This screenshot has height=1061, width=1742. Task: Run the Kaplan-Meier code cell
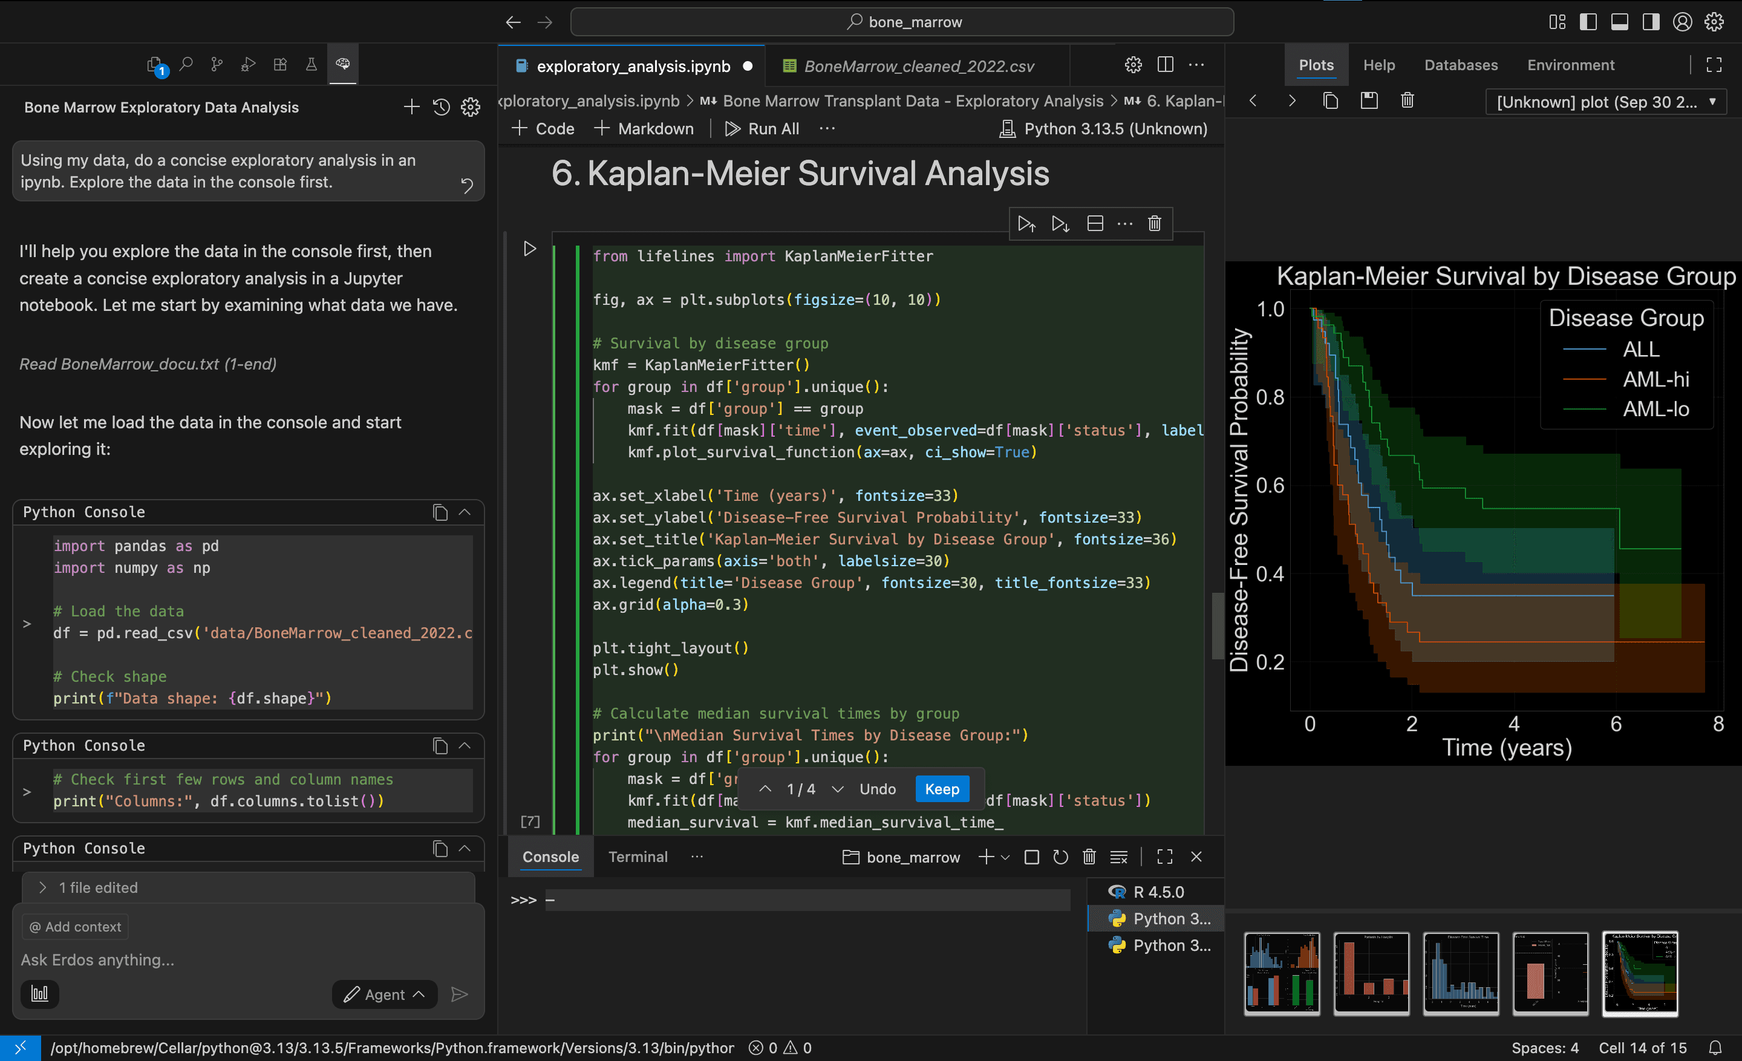click(x=529, y=249)
